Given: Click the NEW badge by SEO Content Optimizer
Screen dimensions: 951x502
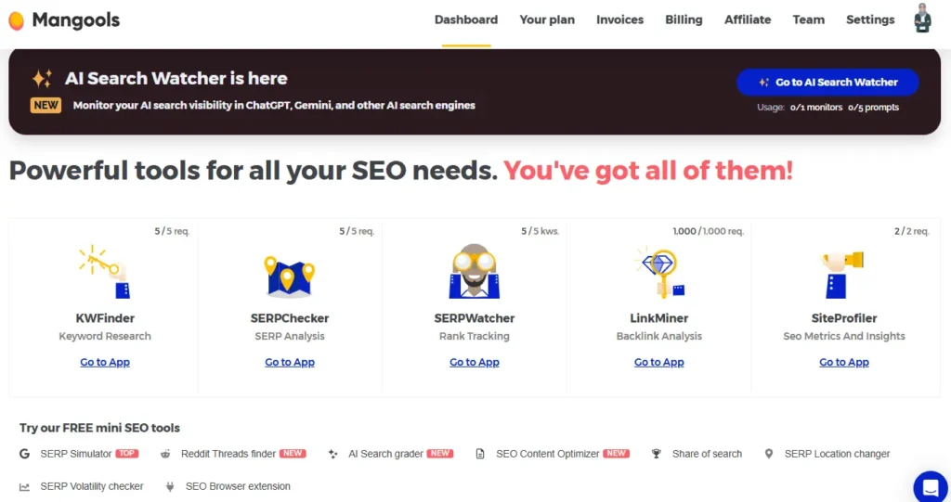Looking at the screenshot, I should (617, 454).
